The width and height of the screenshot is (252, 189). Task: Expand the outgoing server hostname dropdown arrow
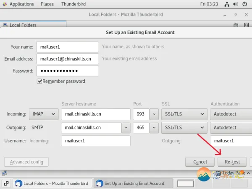coord(126,127)
